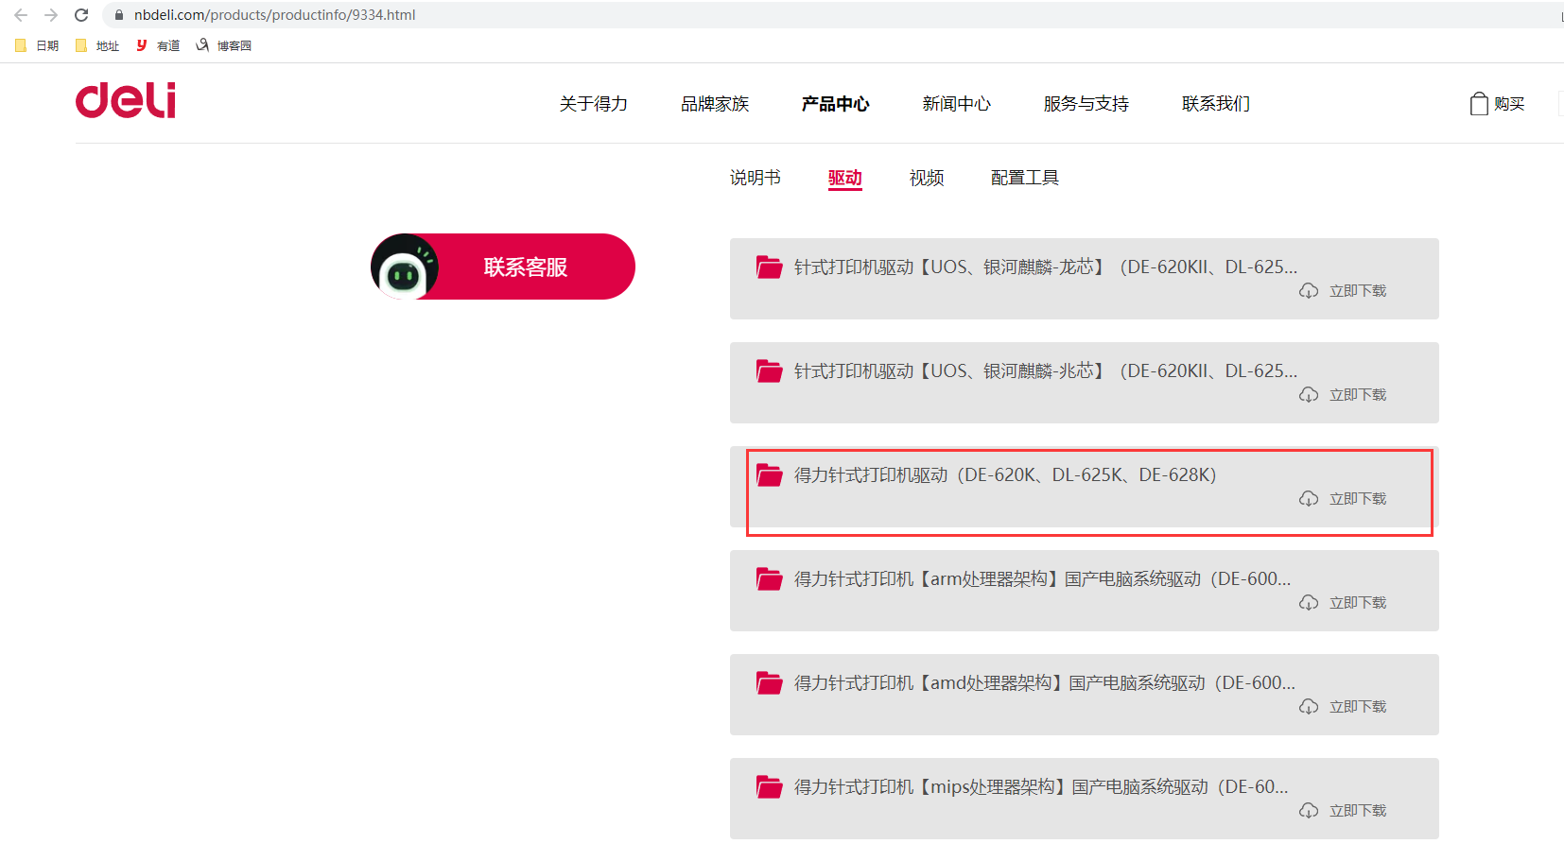Click the shopping bag icon next to 购买
This screenshot has width=1564, height=861.
pyautogui.click(x=1479, y=103)
